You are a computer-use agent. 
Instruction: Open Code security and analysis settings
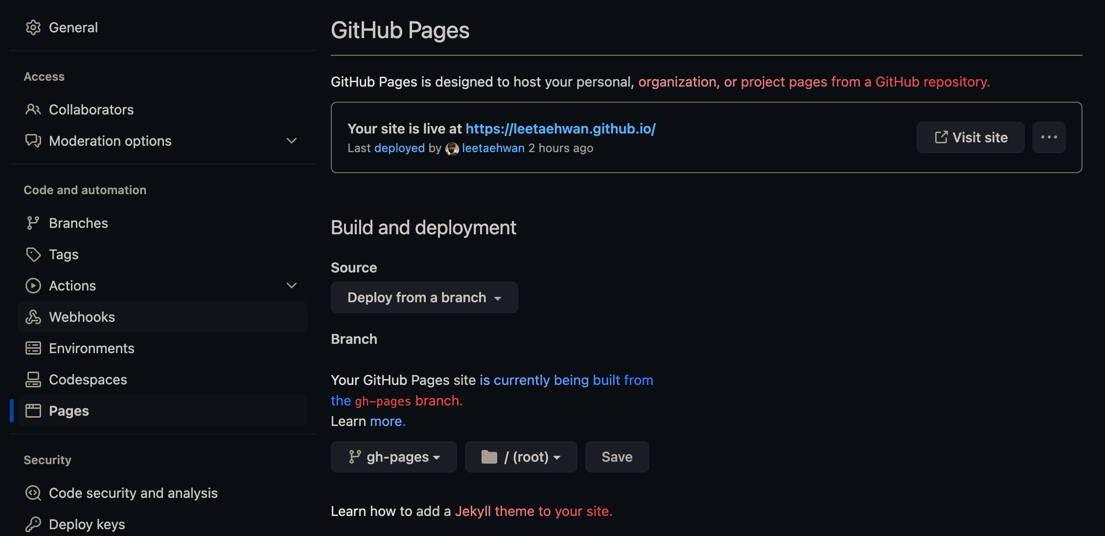(x=133, y=493)
